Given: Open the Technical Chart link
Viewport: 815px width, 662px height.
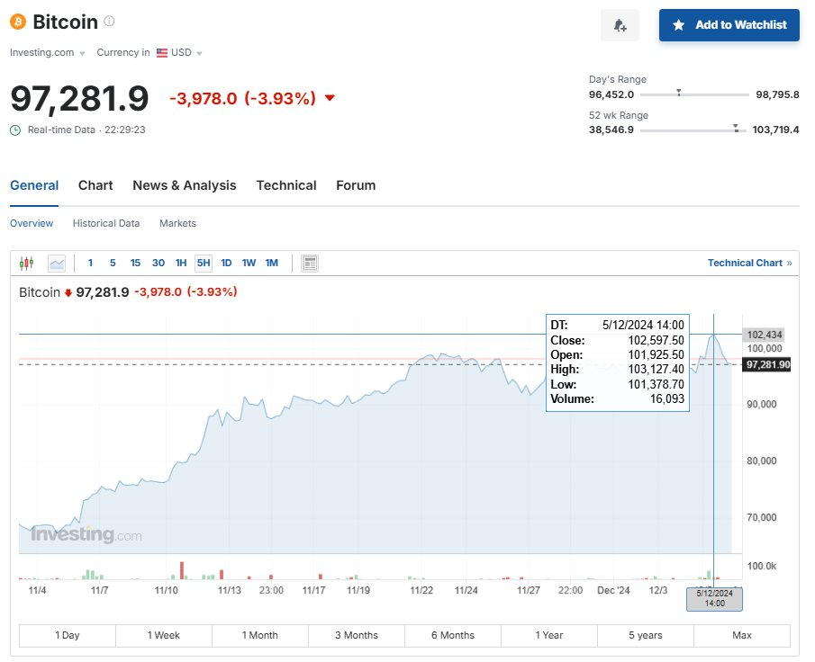Looking at the screenshot, I should (749, 264).
